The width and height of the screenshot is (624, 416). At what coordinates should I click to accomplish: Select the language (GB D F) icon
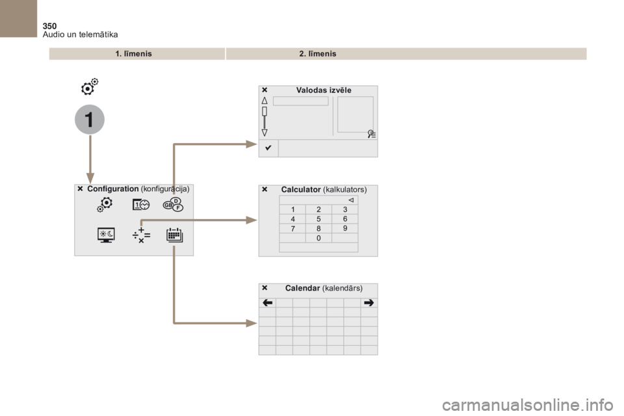tap(173, 205)
